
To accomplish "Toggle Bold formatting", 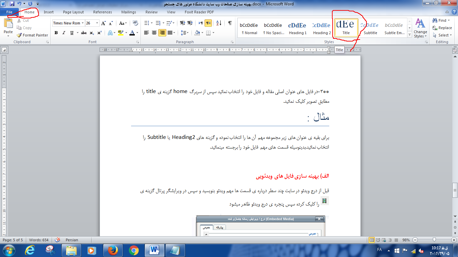I will 56,33.
